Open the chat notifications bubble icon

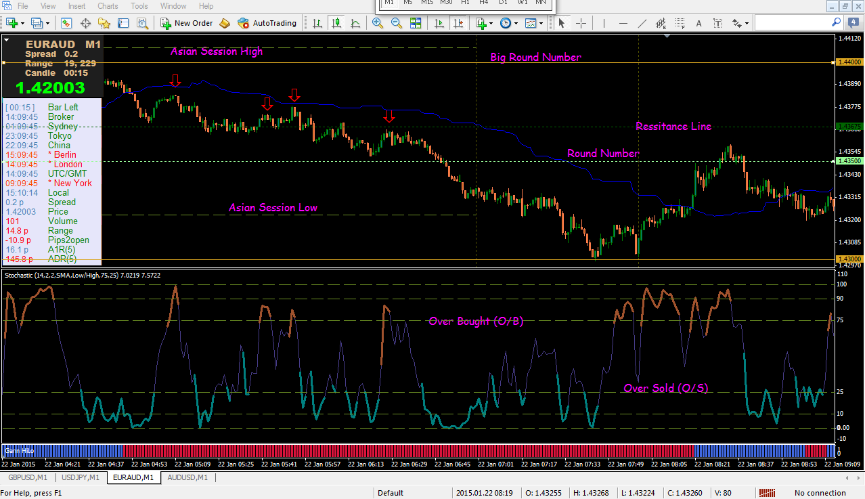coord(853,23)
